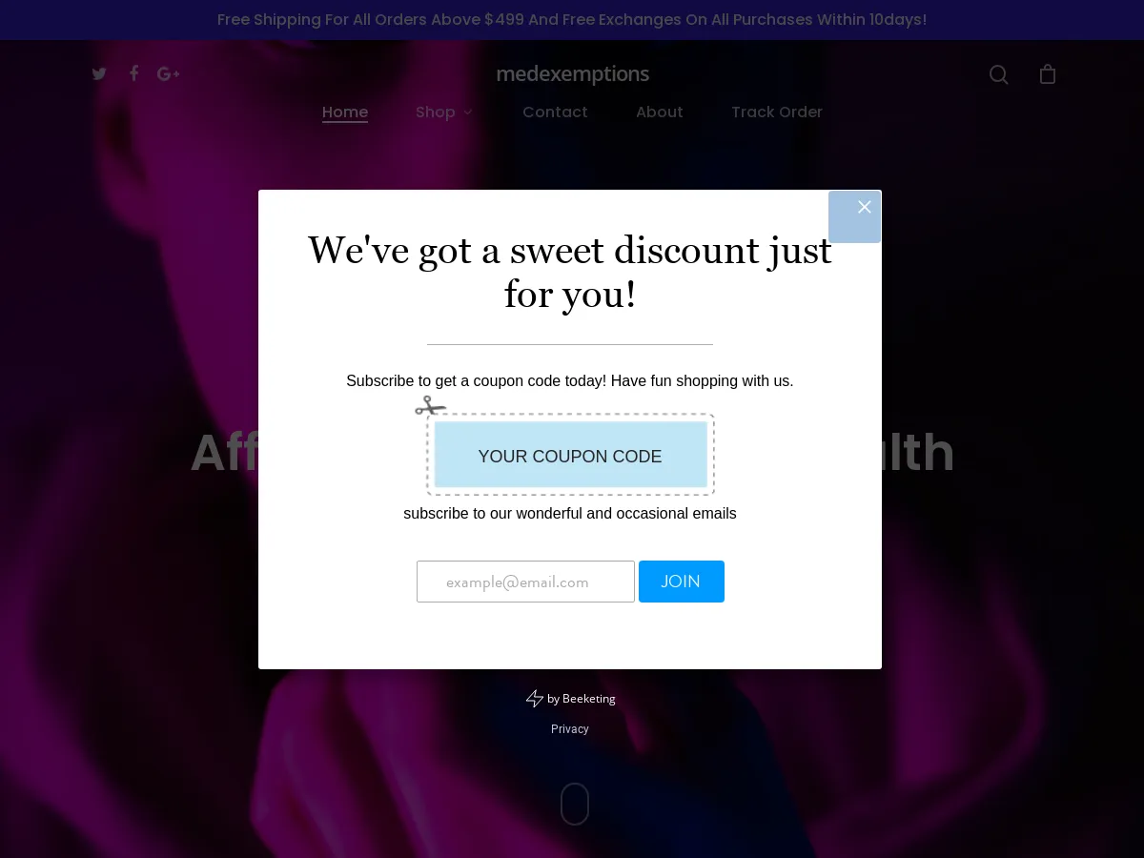This screenshot has height=858, width=1144.
Task: Click the medexemptions site logo
Action: (x=572, y=73)
